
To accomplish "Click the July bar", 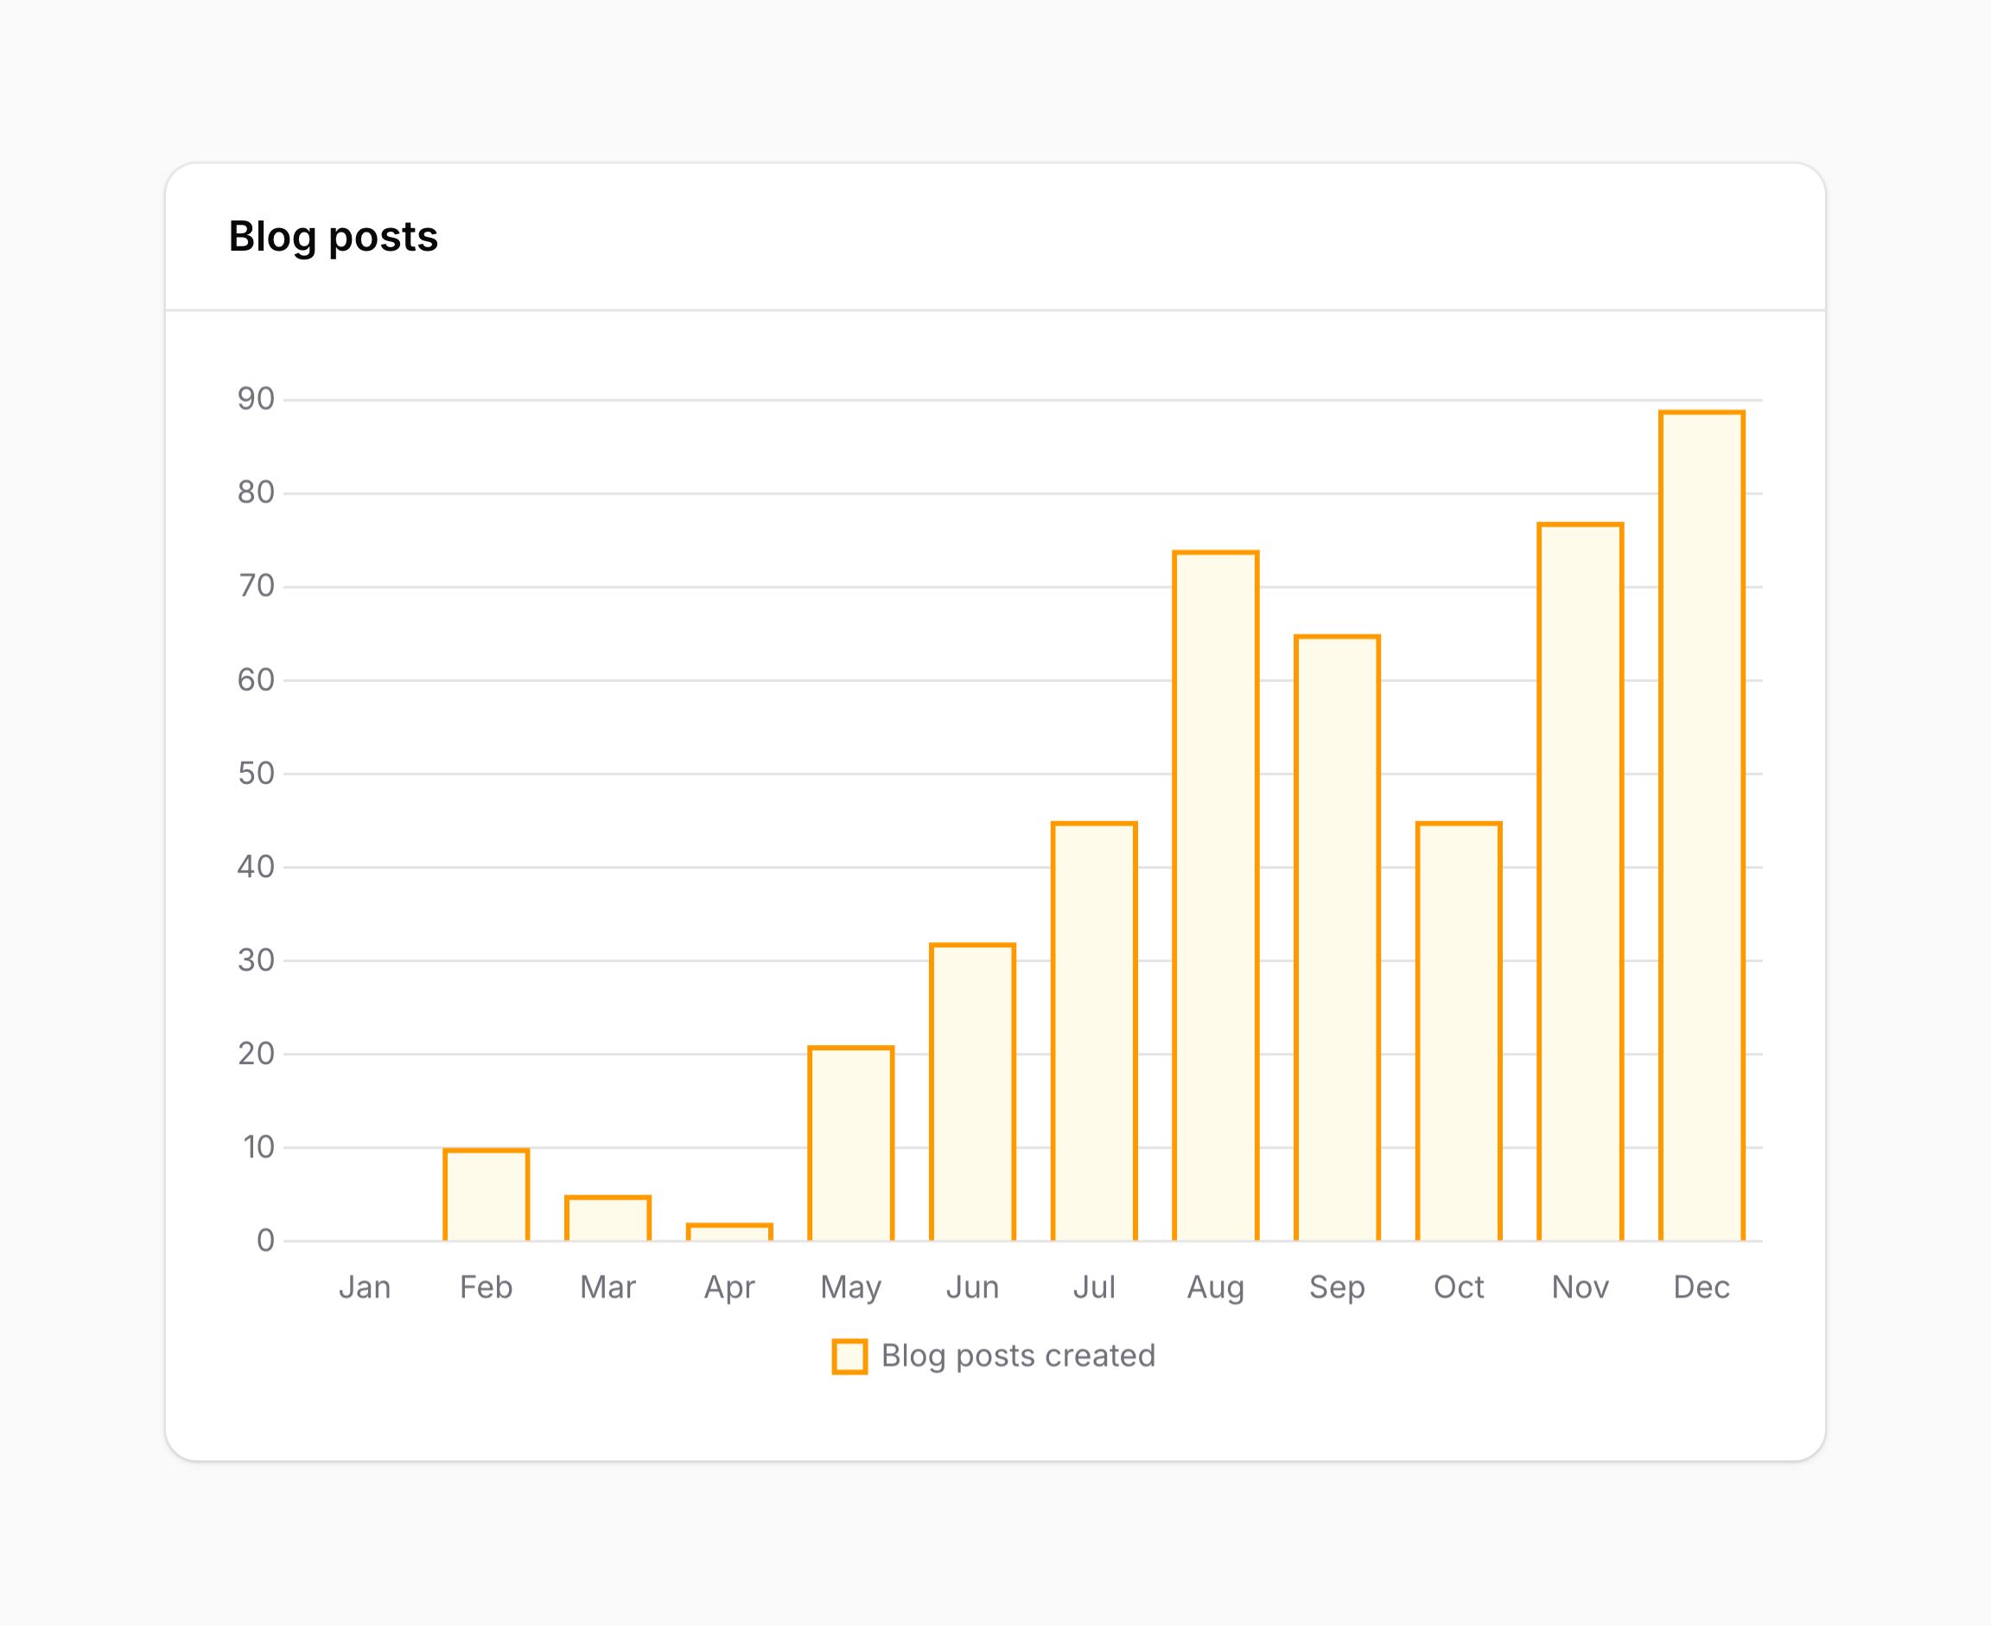I will (x=1094, y=1032).
